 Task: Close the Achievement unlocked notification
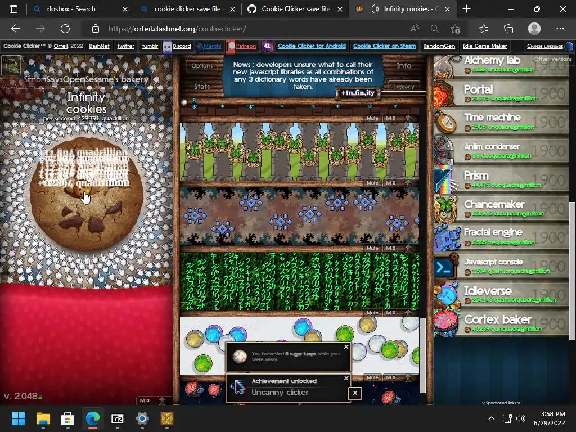pyautogui.click(x=346, y=379)
